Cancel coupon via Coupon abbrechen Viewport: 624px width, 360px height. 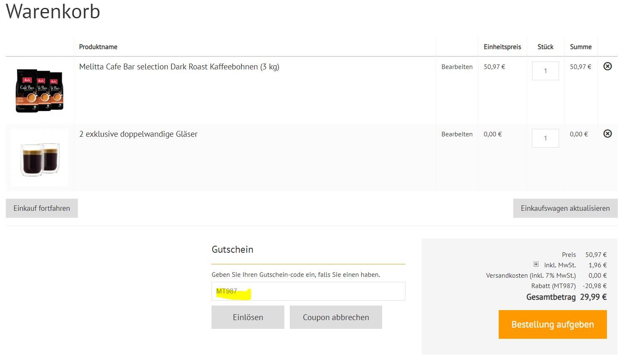tap(336, 317)
